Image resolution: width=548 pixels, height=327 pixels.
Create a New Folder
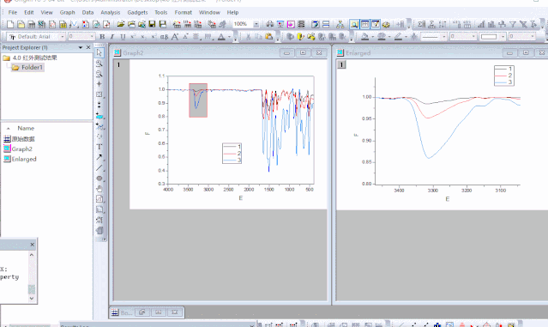21,24
